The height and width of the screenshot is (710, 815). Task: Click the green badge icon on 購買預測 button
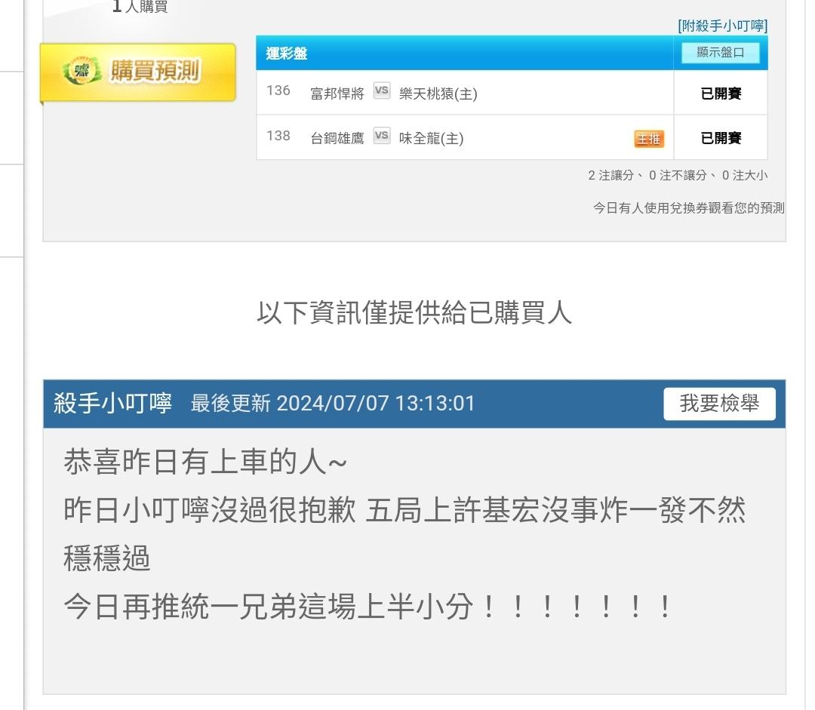[x=81, y=71]
